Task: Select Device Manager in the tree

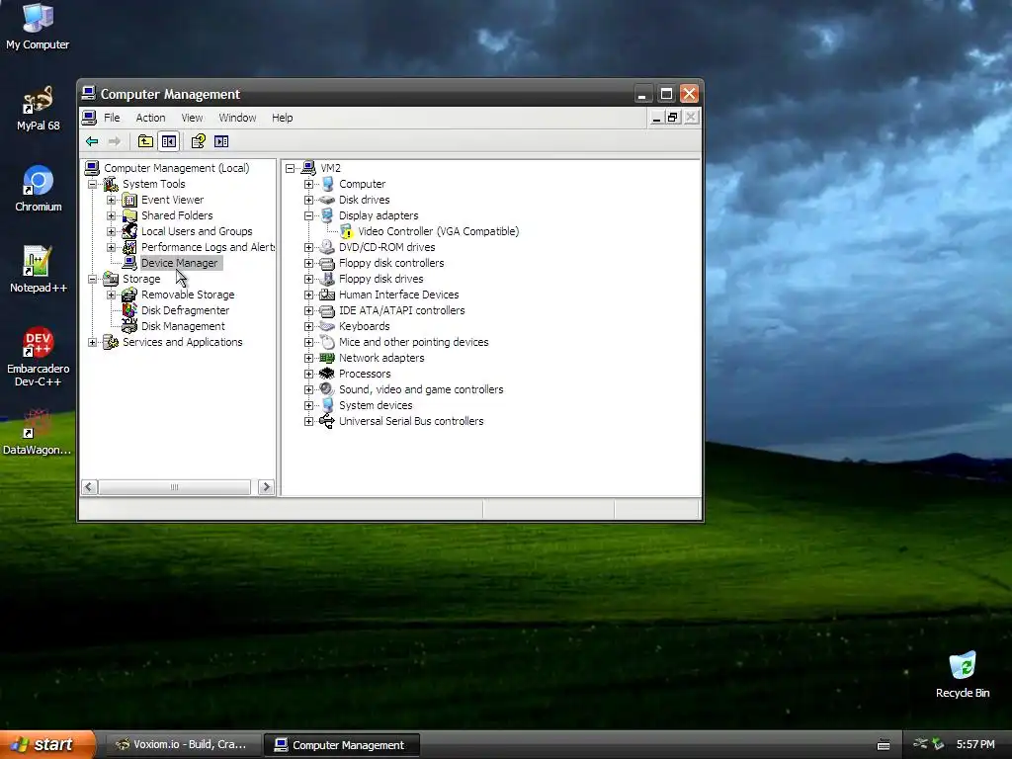Action: tap(180, 263)
